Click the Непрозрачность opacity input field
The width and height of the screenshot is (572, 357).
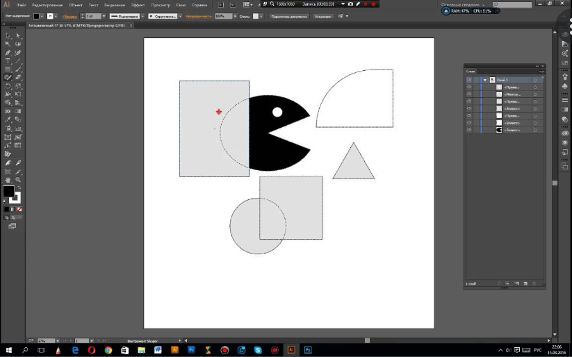[221, 15]
